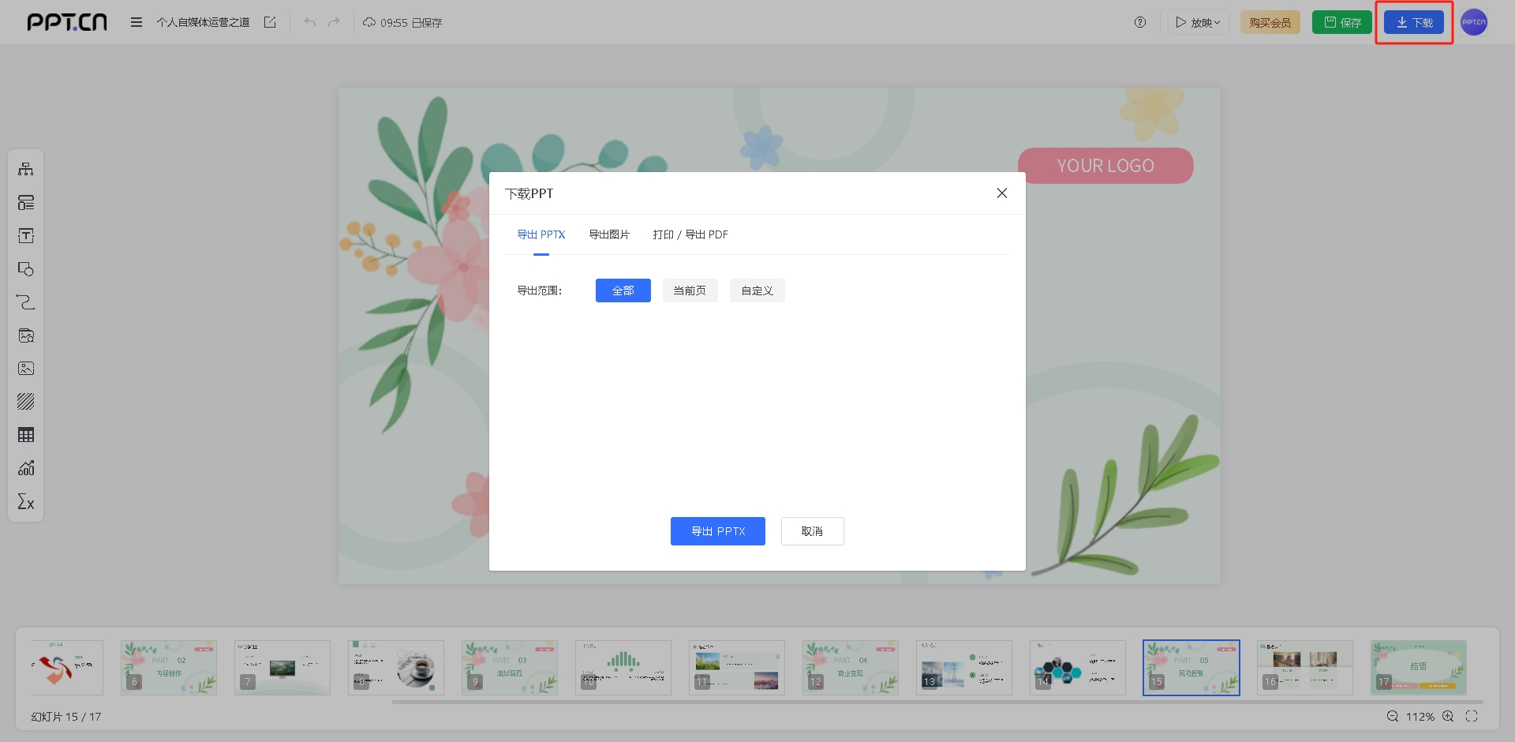Click the 导出 PPTX blue button
Screen dimensions: 1515x742
tap(717, 531)
